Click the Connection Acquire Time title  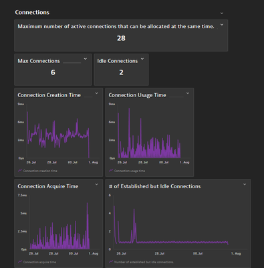tap(48, 186)
